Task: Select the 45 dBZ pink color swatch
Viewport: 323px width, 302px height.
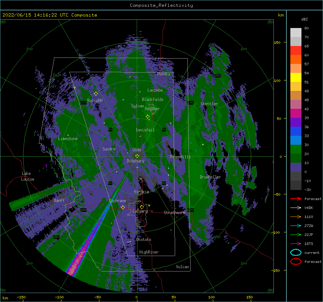Action: pyautogui.click(x=296, y=104)
